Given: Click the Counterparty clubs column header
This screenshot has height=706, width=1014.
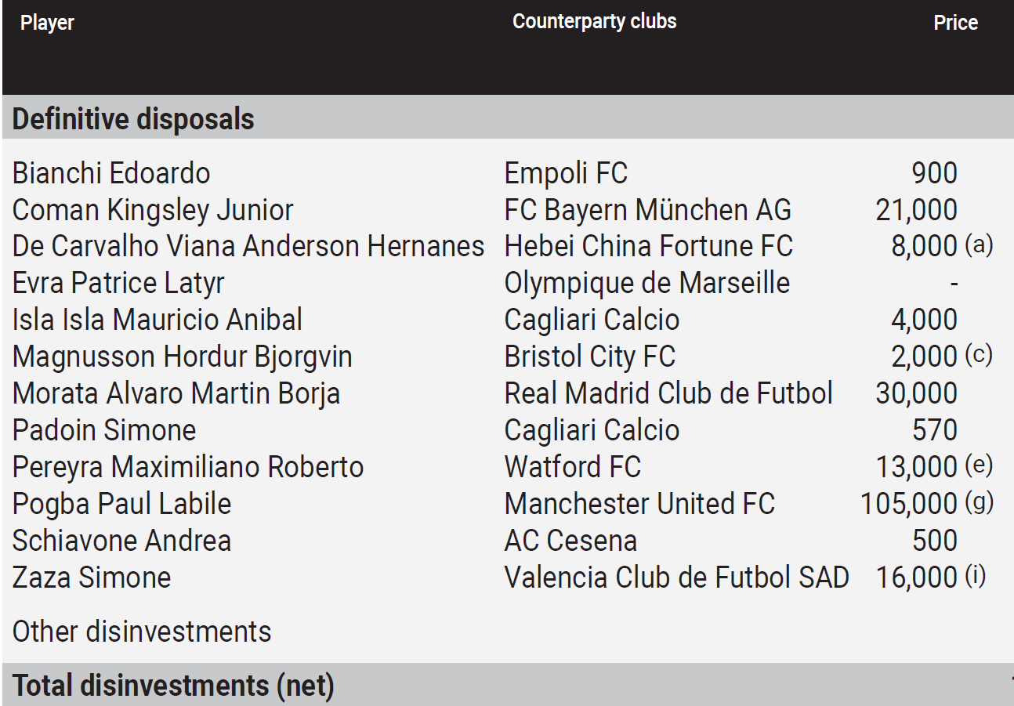Looking at the screenshot, I should [x=594, y=21].
